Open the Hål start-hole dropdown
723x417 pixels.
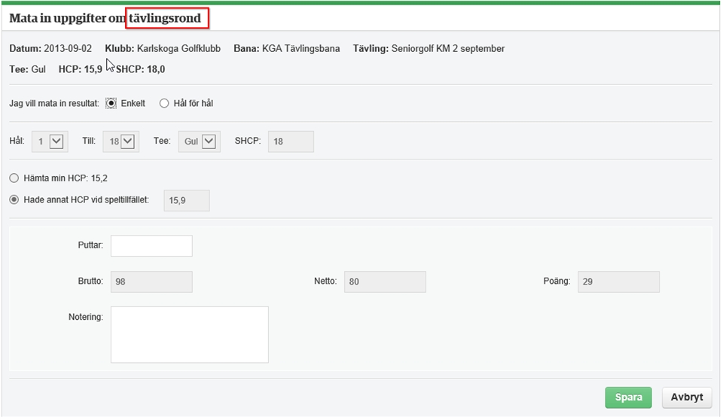(50, 142)
